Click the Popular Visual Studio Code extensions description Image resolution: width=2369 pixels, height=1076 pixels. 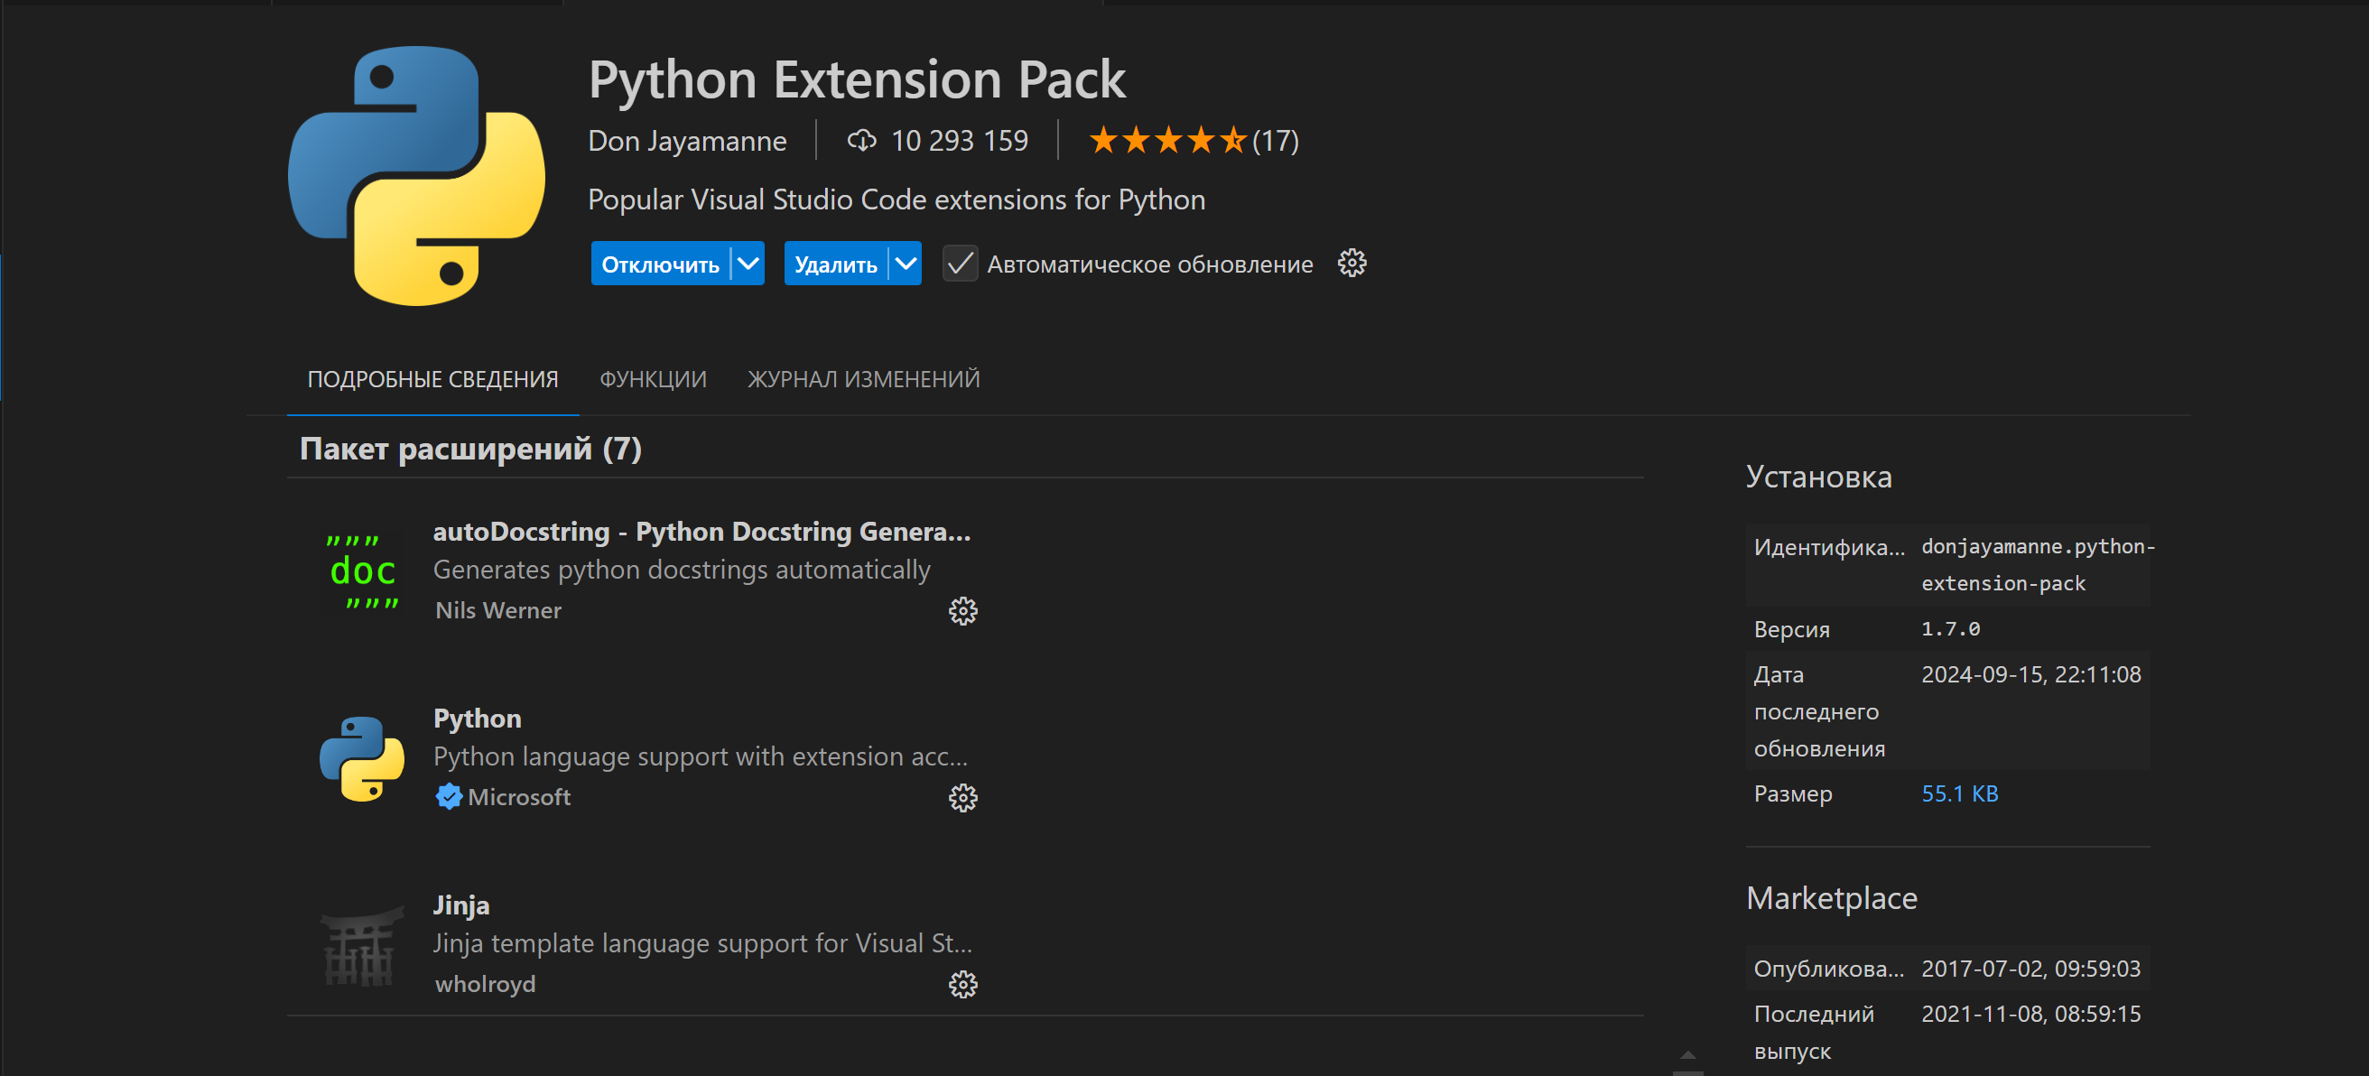[x=896, y=199]
